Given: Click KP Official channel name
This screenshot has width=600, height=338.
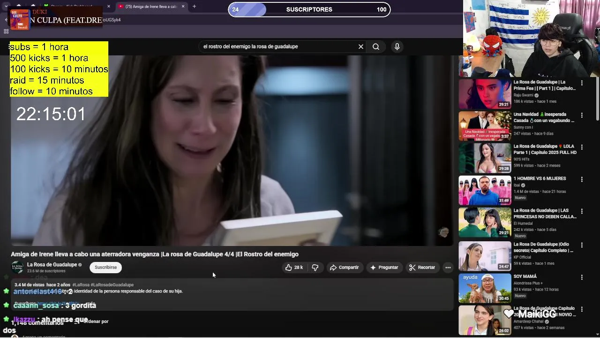Looking at the screenshot, I should click(x=523, y=257).
